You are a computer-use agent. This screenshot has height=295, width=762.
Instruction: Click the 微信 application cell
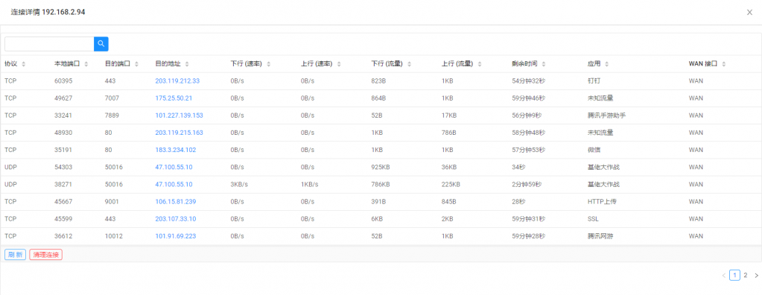pos(594,150)
